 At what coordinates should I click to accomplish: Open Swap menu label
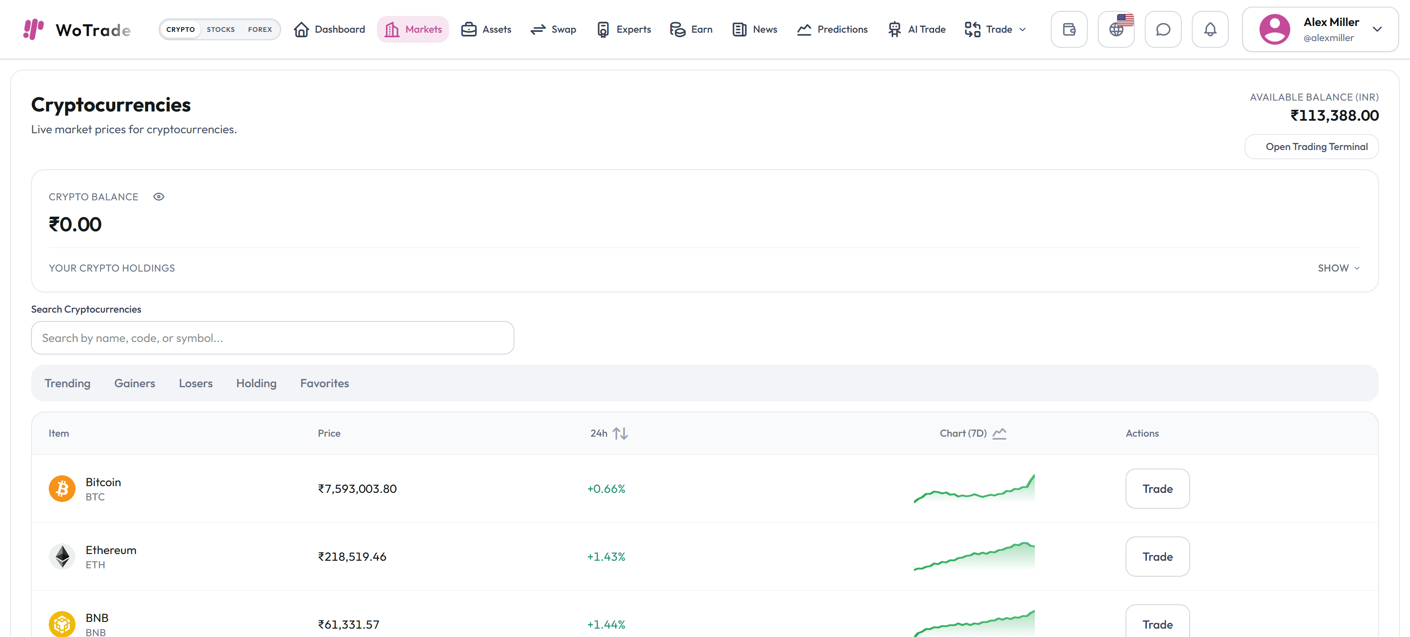click(x=564, y=29)
